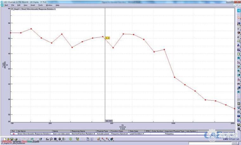Viewport: 241px width, 145px height.
Task: Click the speech bubble annotation icon
Action: click(x=51, y=139)
